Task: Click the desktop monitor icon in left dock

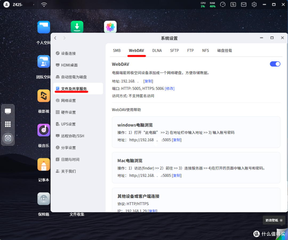Action: click(8, 111)
